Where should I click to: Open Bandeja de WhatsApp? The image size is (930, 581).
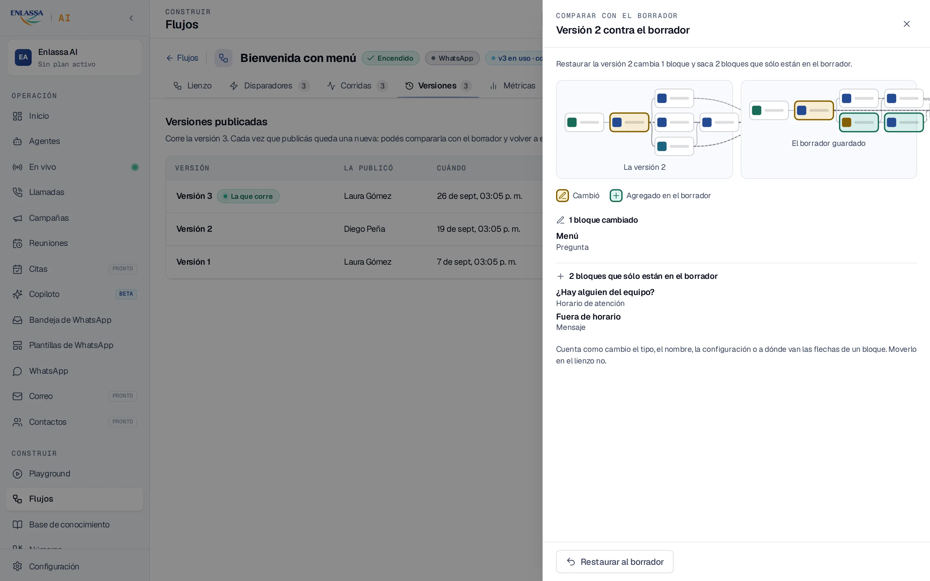[x=75, y=320]
